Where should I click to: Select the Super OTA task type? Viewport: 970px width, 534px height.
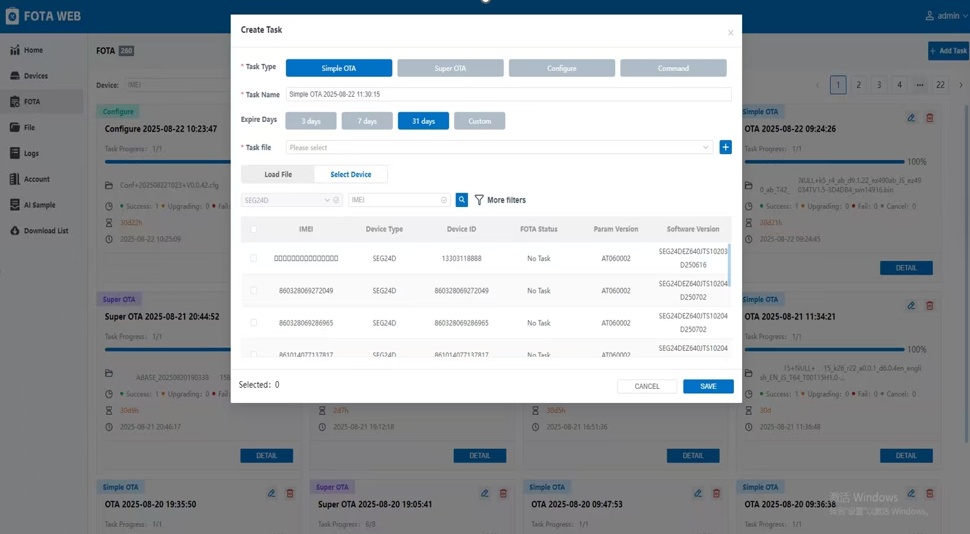coord(450,68)
